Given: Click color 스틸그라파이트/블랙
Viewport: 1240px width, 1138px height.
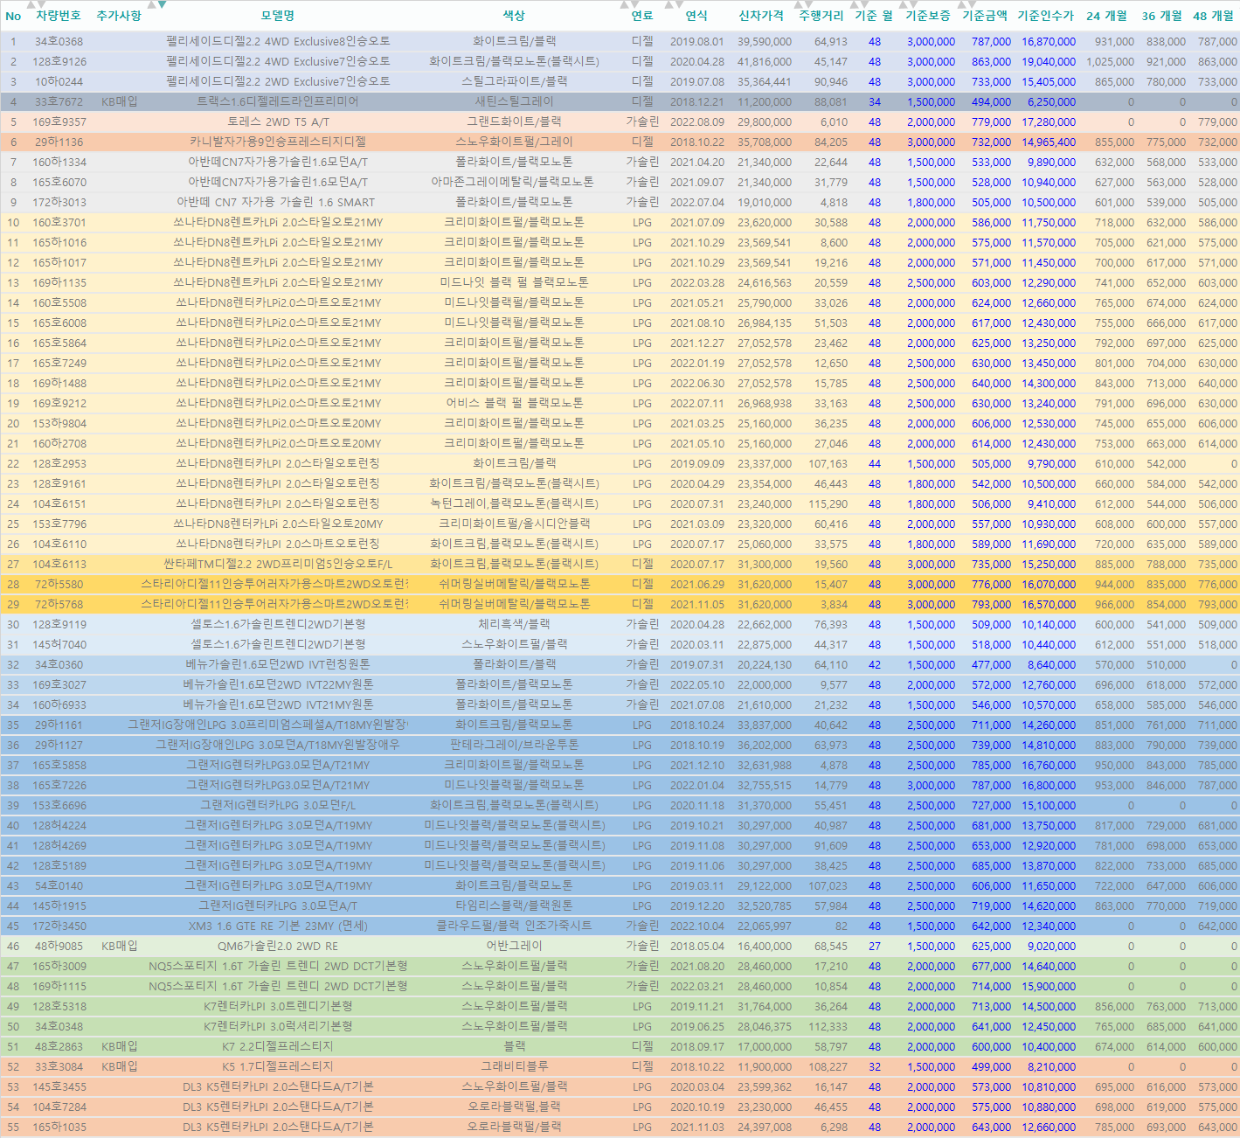Looking at the screenshot, I should [x=514, y=81].
